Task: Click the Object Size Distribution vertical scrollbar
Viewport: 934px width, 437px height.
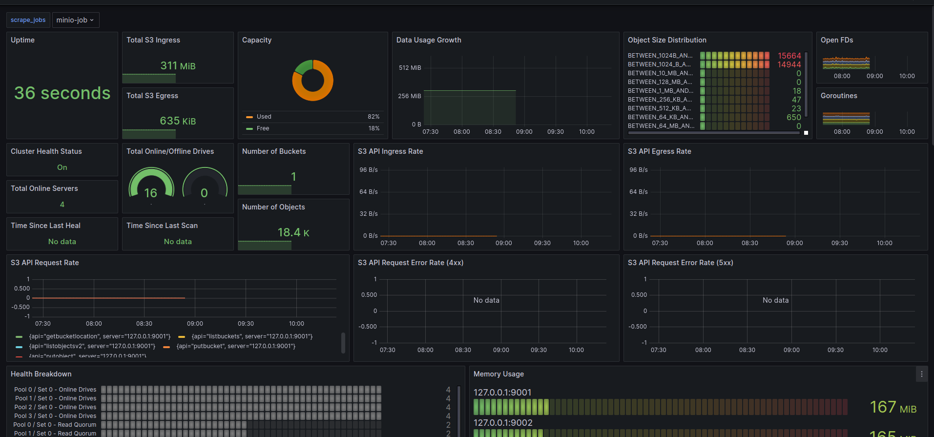Action: click(x=806, y=85)
